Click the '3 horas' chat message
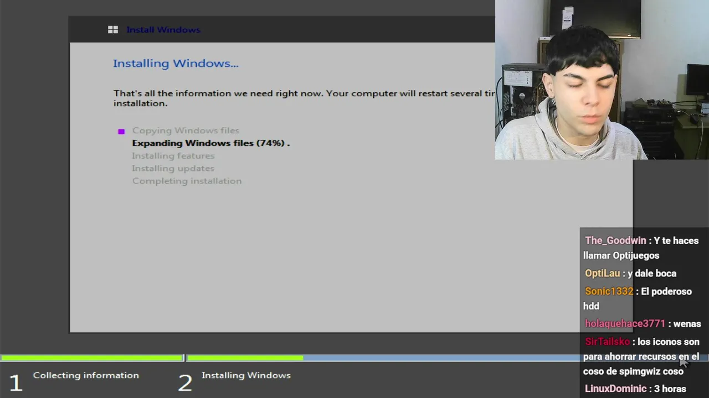 (670, 389)
